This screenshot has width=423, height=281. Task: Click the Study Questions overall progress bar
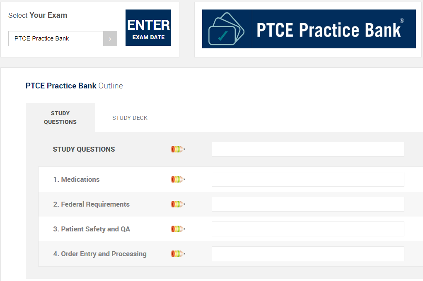[308, 149]
